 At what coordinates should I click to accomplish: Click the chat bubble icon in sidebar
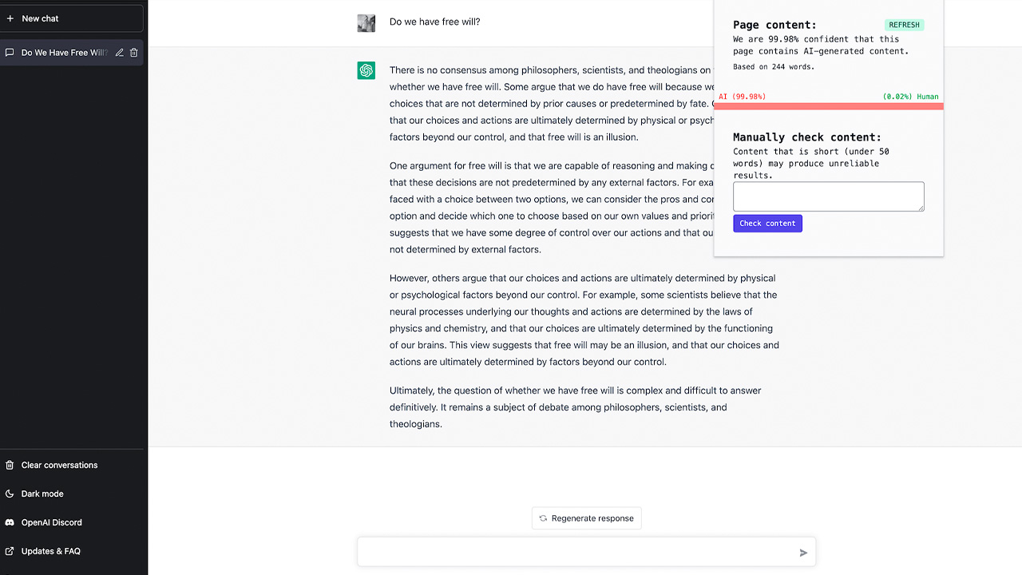10,53
